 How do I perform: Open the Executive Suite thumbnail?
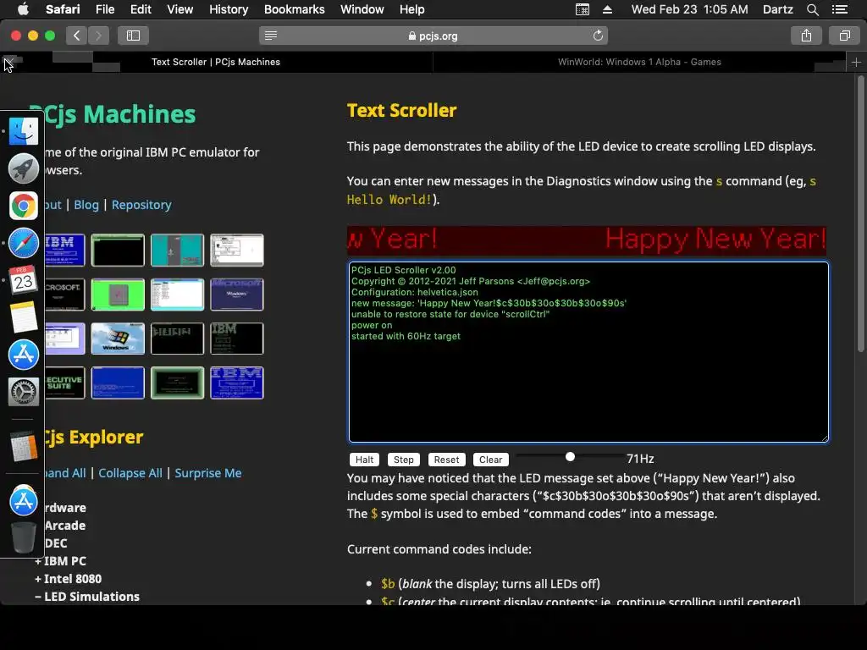pyautogui.click(x=64, y=383)
